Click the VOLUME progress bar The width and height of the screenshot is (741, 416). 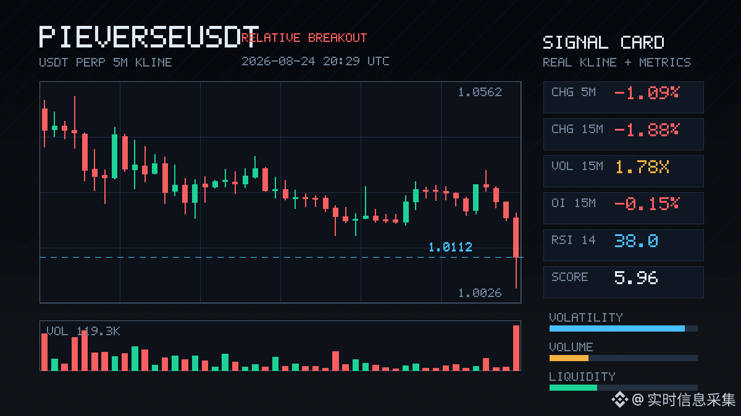[x=623, y=358]
